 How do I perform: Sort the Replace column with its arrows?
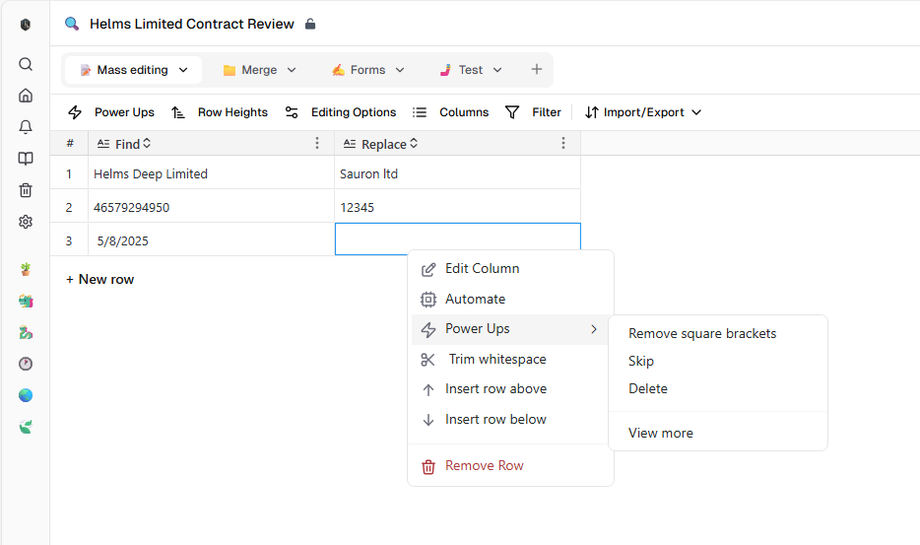[x=414, y=143]
